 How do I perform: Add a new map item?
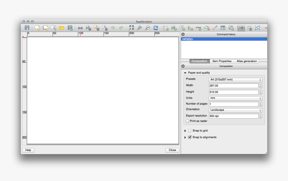(166, 28)
